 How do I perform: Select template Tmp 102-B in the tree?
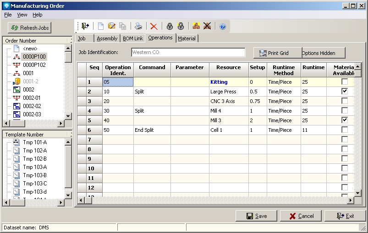(34, 159)
